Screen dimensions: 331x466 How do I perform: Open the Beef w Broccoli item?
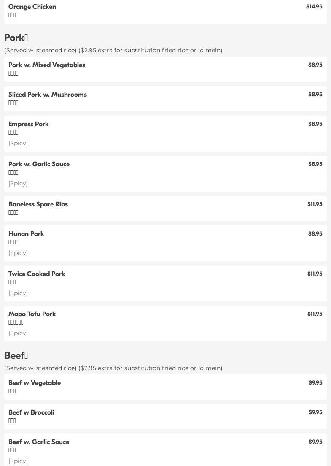pos(31,412)
